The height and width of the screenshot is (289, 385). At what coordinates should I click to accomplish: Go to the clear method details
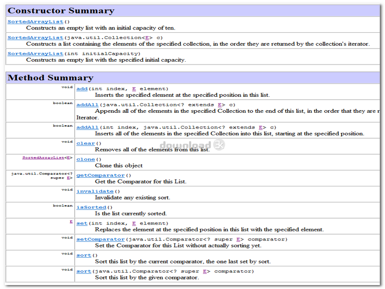[85, 143]
